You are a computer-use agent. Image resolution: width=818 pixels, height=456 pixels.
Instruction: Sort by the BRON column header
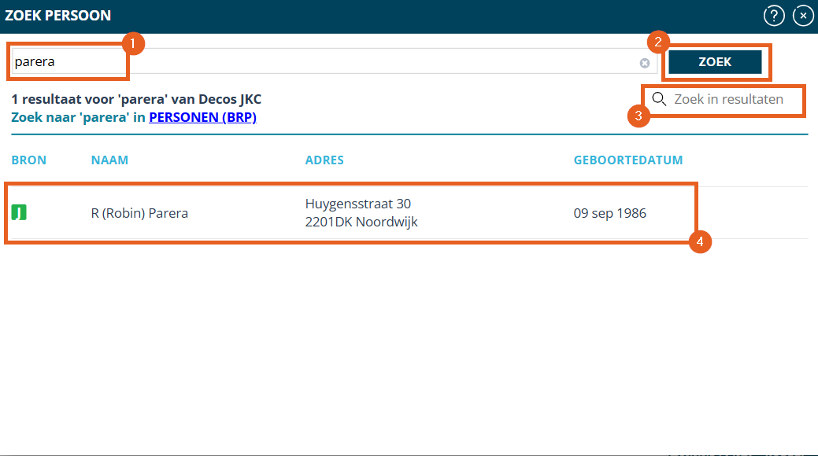point(29,160)
